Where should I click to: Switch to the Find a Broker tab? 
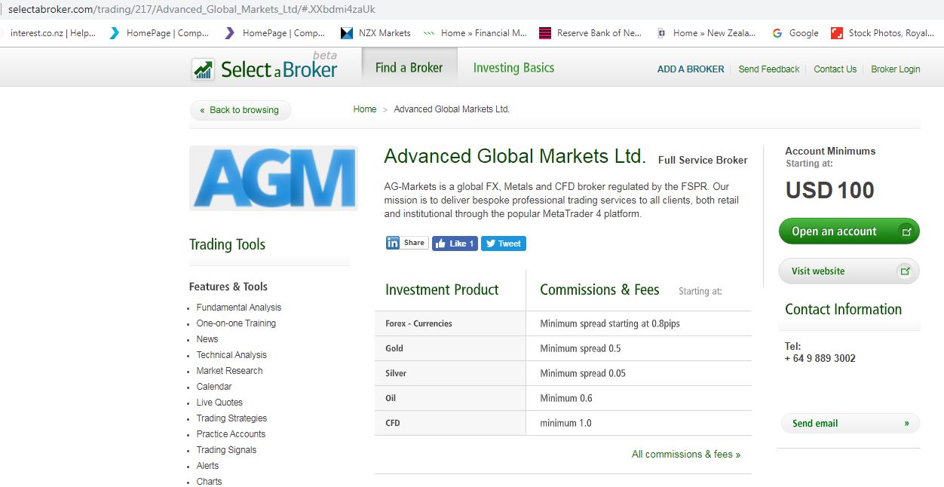pyautogui.click(x=409, y=68)
